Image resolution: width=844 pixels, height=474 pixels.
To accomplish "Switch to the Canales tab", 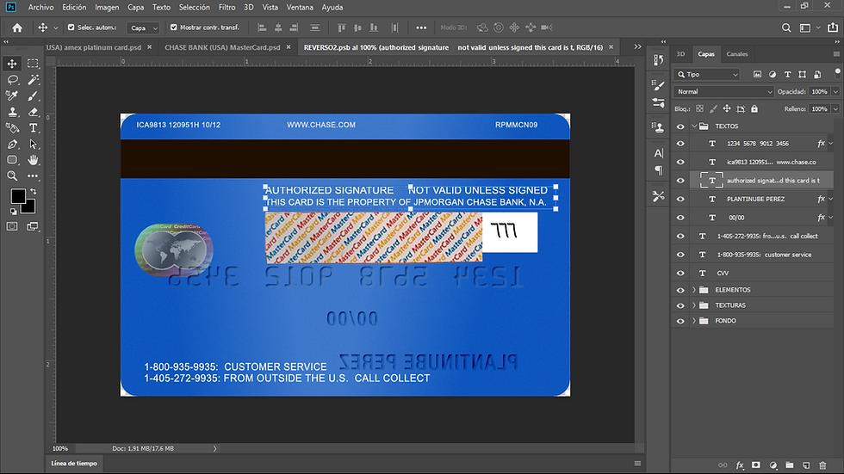I will (737, 53).
